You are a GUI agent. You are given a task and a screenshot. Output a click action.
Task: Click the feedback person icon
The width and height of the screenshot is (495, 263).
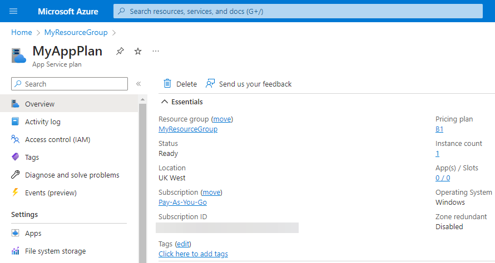[210, 83]
